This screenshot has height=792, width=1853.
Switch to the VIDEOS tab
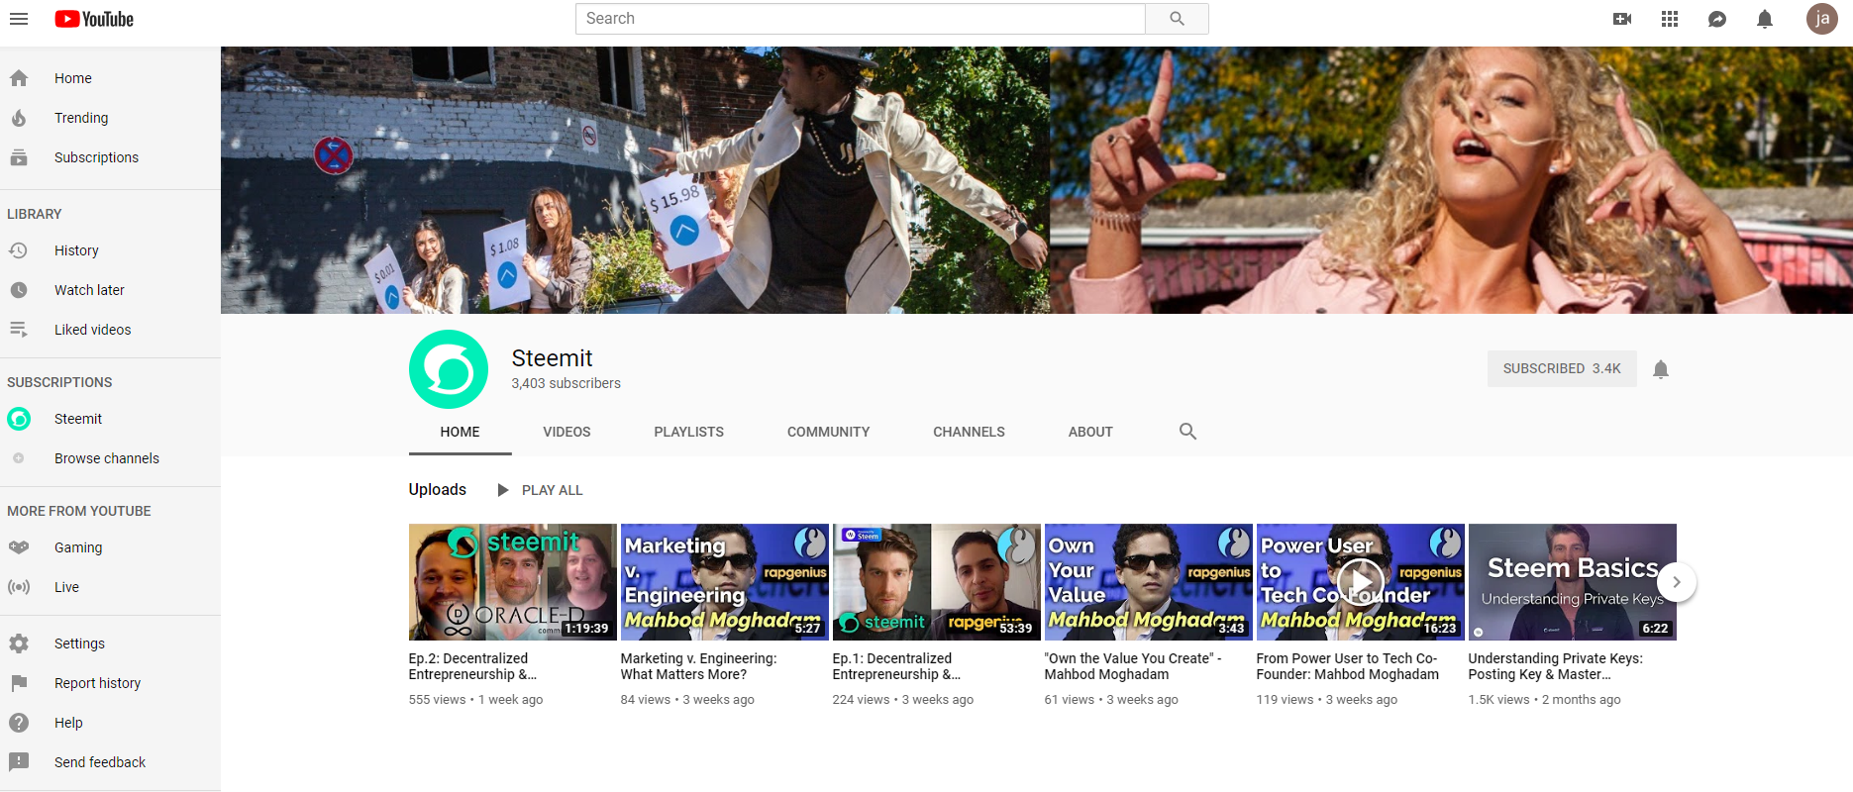pos(566,432)
